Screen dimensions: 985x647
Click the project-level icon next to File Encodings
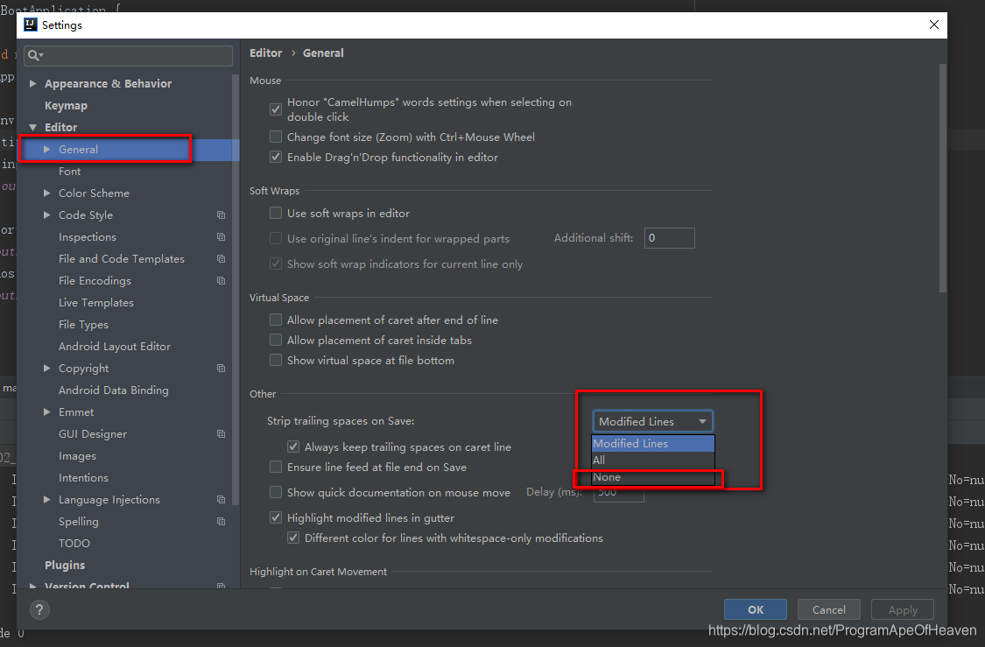[x=222, y=281]
